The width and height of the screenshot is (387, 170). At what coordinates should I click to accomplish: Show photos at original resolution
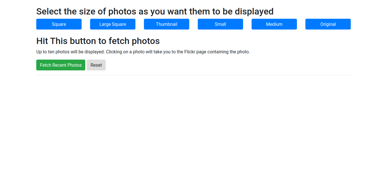pyautogui.click(x=328, y=24)
